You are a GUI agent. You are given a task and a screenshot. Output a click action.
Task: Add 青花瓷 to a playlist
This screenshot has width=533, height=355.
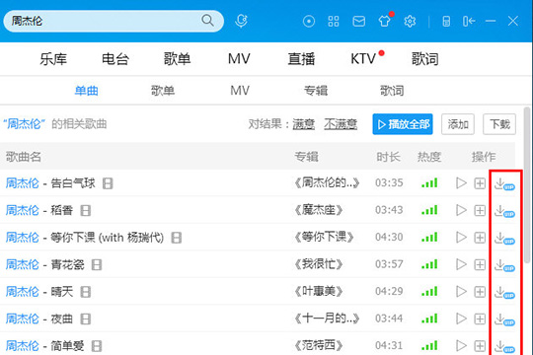(480, 264)
